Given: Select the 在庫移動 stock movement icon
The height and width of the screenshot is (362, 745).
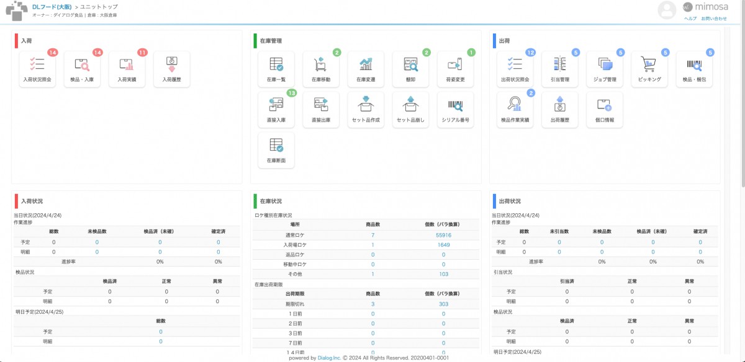Looking at the screenshot, I should pyautogui.click(x=320, y=68).
